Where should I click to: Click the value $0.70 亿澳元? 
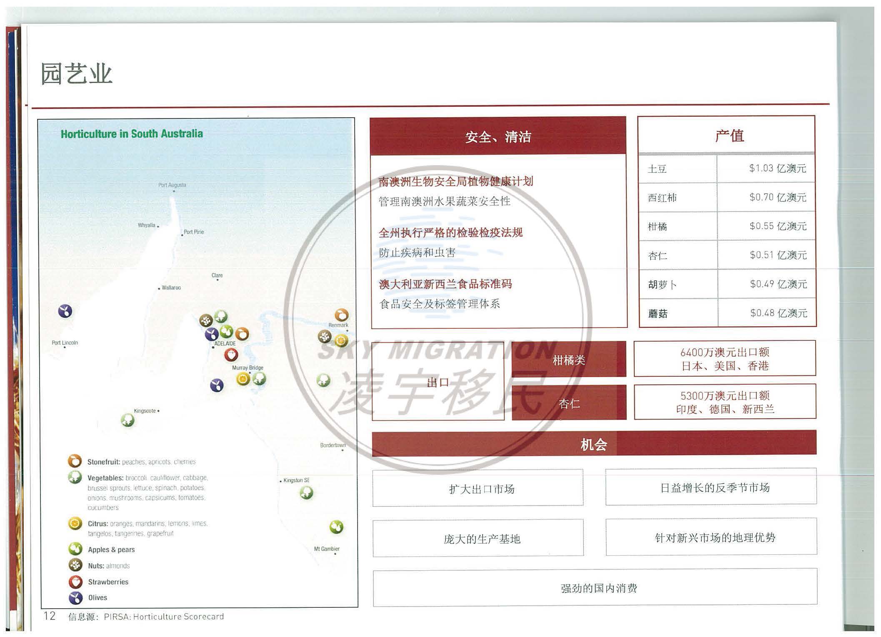(x=778, y=197)
